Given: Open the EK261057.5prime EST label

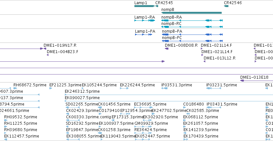Looking at the screenshot, I should pos(200,123).
